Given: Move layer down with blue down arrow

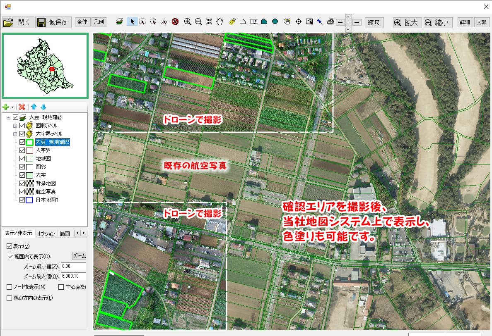Looking at the screenshot, I should [x=43, y=107].
